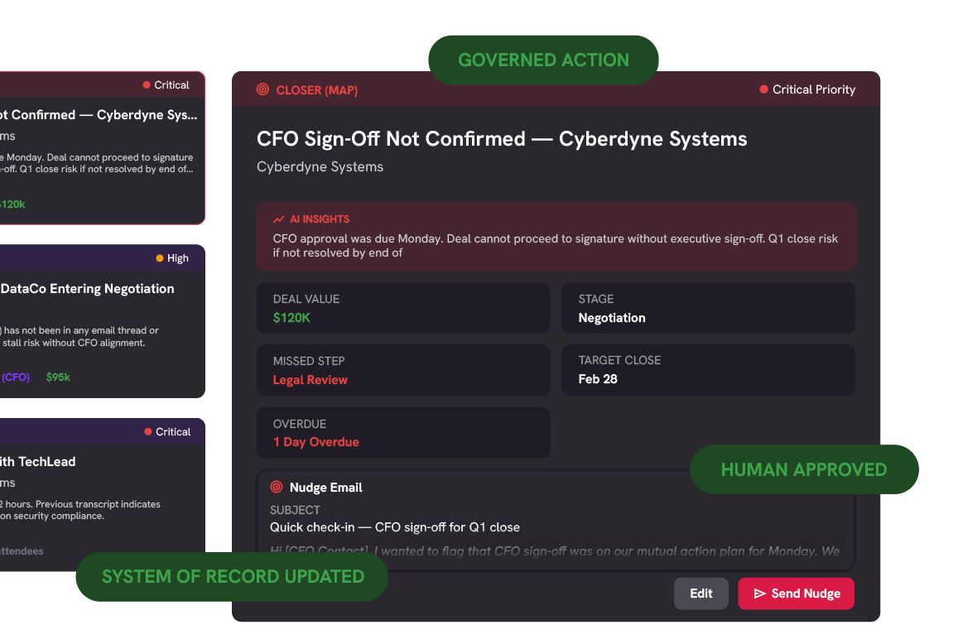This screenshot has width=958, height=644.
Task: Click the red dot beside Critical Priority
Action: 763,89
